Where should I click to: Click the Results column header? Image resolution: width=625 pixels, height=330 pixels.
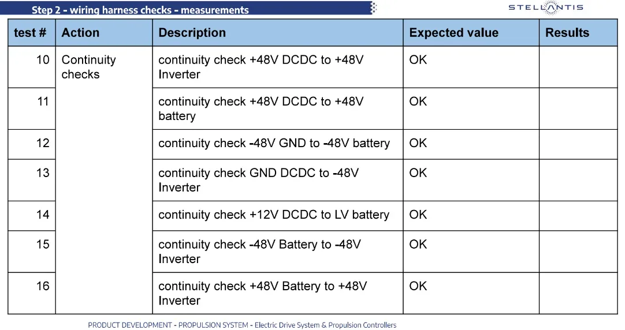pos(578,33)
